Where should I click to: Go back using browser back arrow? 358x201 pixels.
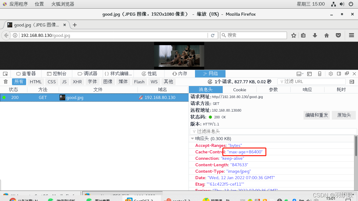6,35
